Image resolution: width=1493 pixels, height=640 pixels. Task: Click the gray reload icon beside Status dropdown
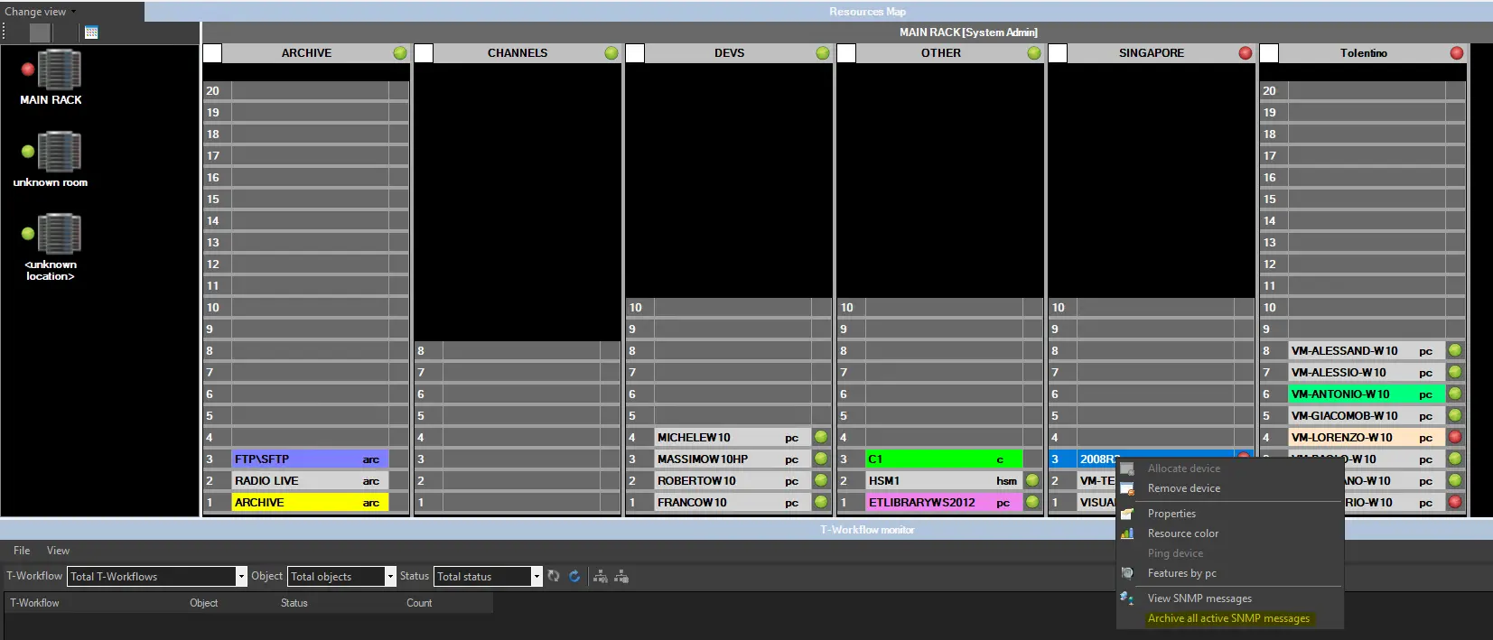[x=554, y=576]
